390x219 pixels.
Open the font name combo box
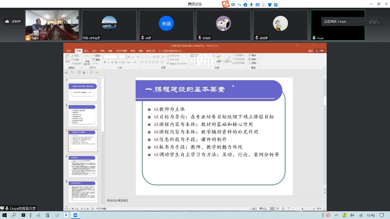(110, 57)
